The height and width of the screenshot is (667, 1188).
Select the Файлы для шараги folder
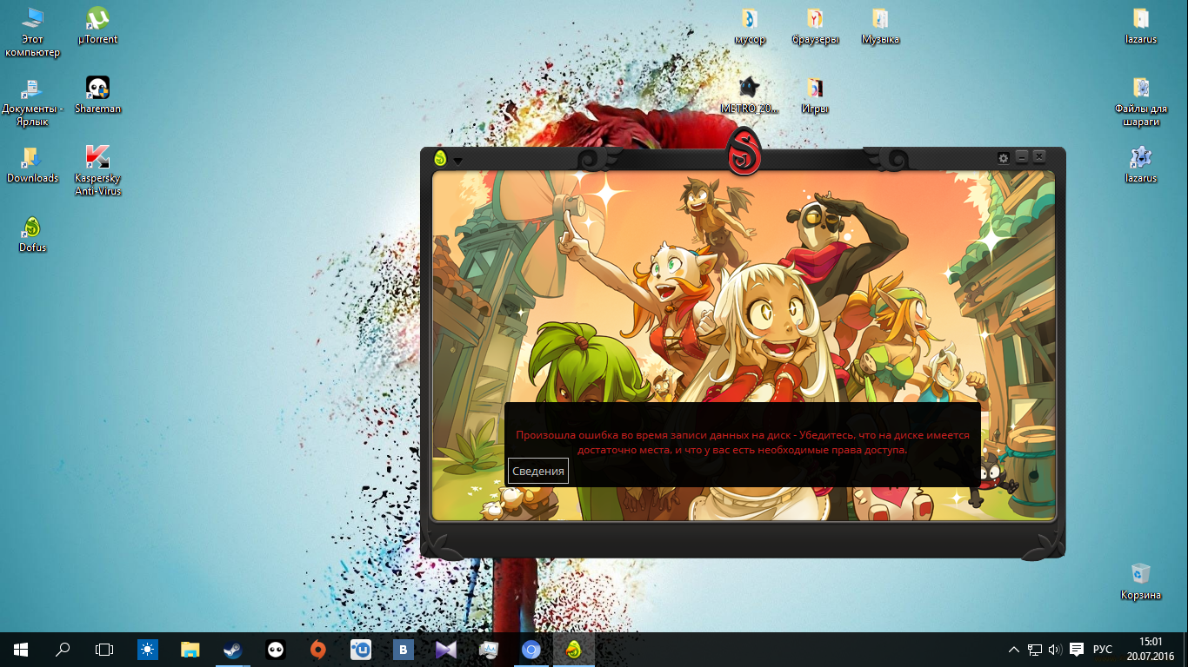[1141, 102]
